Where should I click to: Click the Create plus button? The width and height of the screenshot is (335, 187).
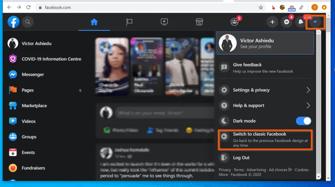click(272, 22)
